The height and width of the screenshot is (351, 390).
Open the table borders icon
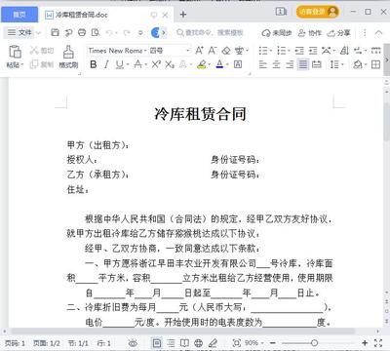pyautogui.click(x=375, y=64)
